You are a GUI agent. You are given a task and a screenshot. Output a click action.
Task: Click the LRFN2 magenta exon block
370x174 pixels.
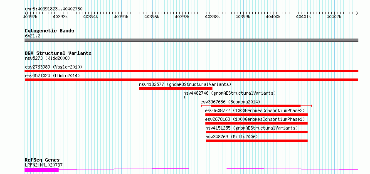[x=42, y=170]
